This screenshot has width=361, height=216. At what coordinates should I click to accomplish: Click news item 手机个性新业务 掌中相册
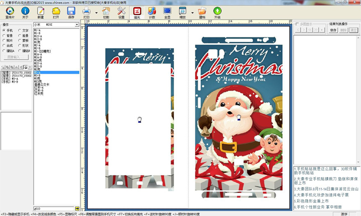pos(318,207)
